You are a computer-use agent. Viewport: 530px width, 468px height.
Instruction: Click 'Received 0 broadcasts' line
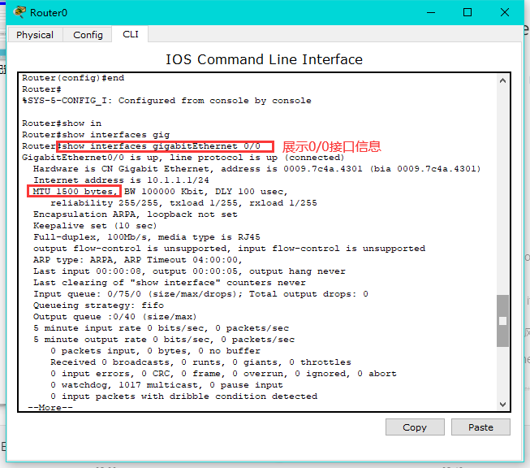200,362
